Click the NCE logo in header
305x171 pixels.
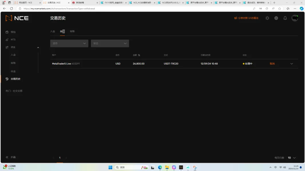click(17, 18)
